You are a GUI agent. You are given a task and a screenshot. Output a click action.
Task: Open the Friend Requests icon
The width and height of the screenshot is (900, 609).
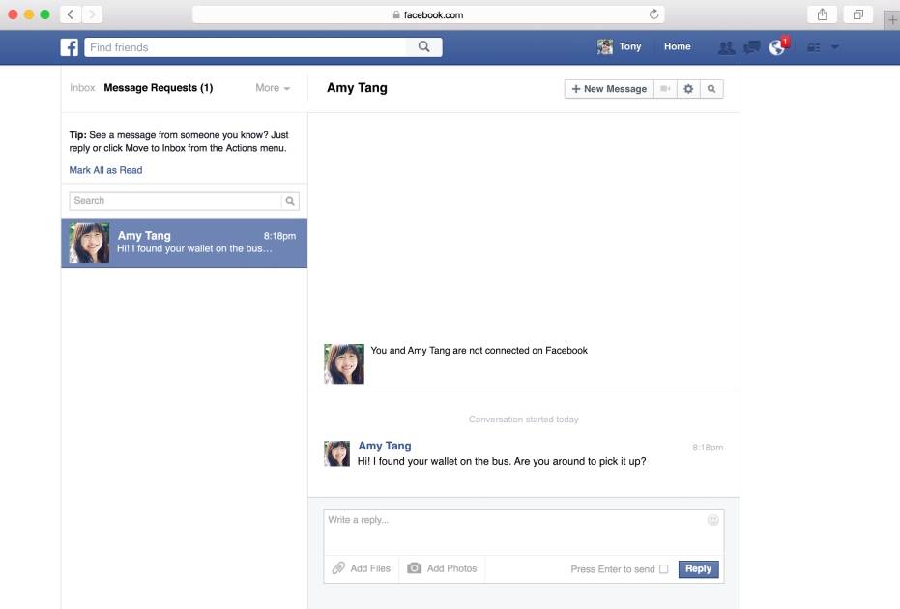(x=727, y=45)
